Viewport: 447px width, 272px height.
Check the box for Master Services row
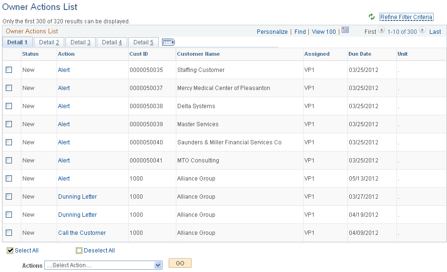[9, 124]
